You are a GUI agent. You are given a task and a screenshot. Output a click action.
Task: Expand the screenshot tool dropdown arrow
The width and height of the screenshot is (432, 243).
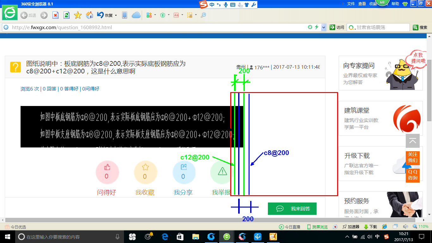point(196,15)
